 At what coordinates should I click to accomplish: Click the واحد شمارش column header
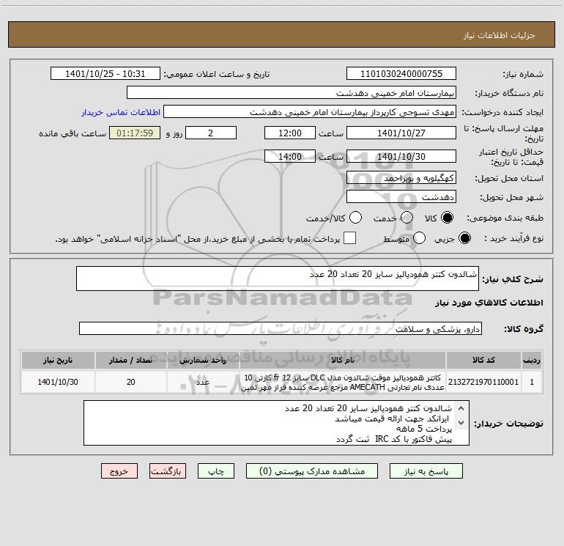(x=203, y=360)
